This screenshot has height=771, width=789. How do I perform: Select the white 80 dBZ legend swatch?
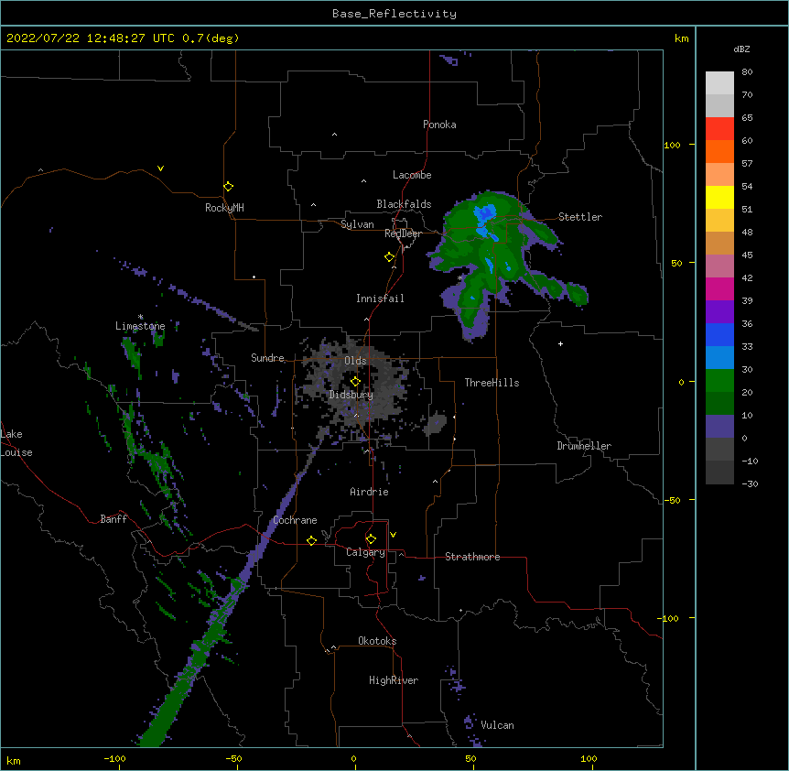pyautogui.click(x=719, y=83)
